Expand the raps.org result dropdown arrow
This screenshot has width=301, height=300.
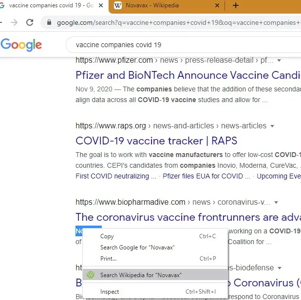pos(272,126)
